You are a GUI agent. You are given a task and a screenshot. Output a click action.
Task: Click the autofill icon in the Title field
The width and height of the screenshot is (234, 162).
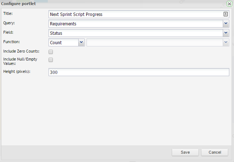tap(226, 14)
